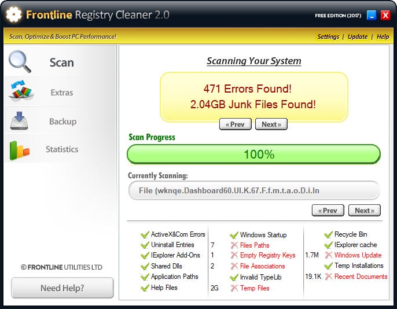The height and width of the screenshot is (309, 397).
Task: Click the Currently Scanning file field
Action: click(254, 190)
